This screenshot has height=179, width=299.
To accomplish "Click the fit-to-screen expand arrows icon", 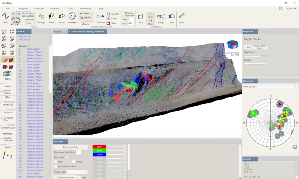I will point(12,32).
